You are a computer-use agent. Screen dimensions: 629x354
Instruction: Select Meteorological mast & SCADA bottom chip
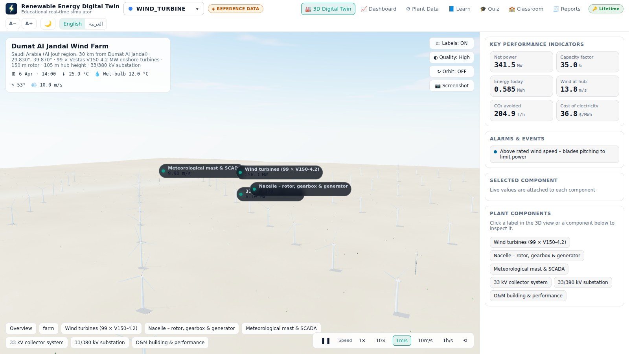point(281,328)
